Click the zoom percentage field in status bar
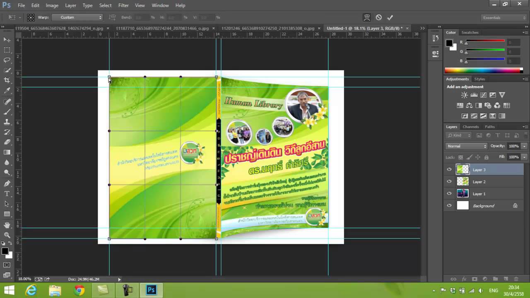Viewport: 530px width, 298px height. coord(25,279)
